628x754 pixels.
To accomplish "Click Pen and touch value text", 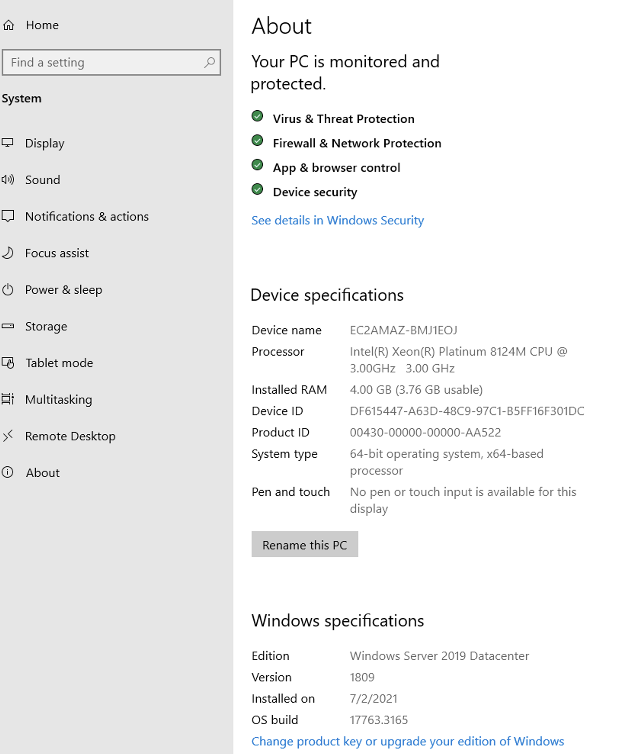I will (x=463, y=500).
